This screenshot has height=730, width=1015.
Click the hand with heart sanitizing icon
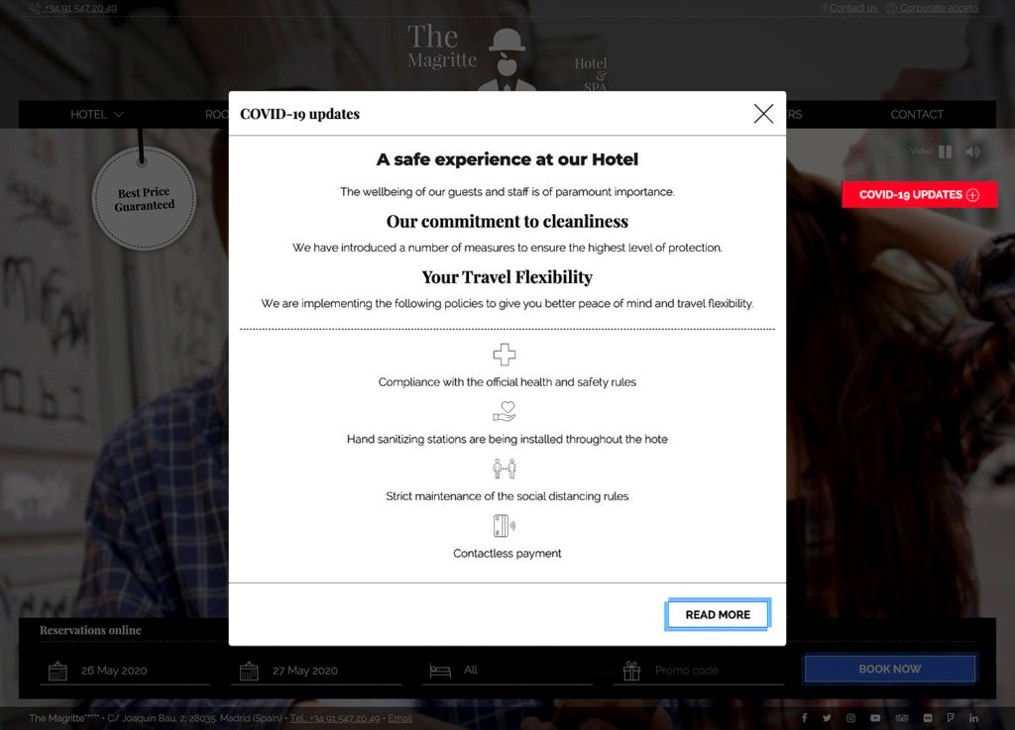tap(505, 411)
